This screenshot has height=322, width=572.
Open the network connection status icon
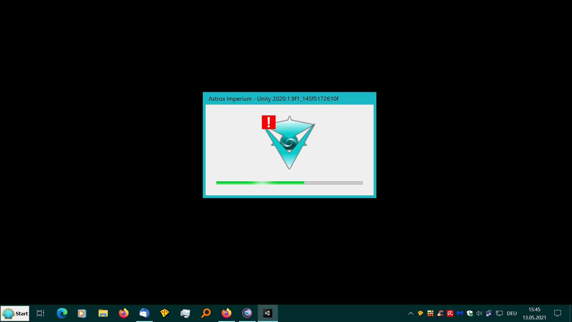click(499, 313)
